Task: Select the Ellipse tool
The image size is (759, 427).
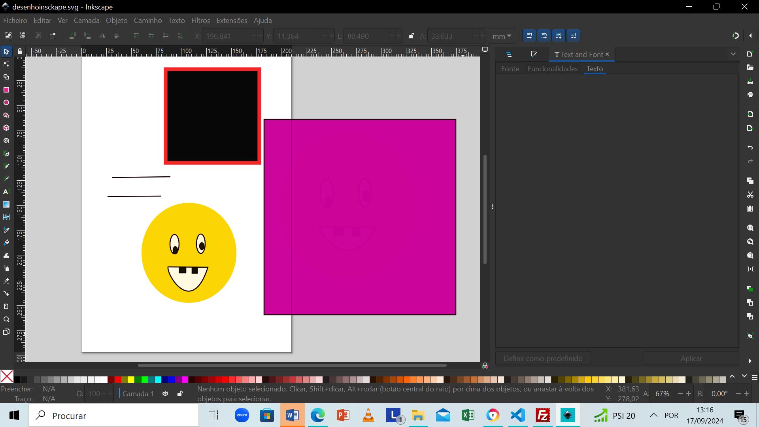Action: tap(6, 102)
